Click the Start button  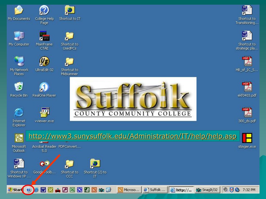(15, 190)
